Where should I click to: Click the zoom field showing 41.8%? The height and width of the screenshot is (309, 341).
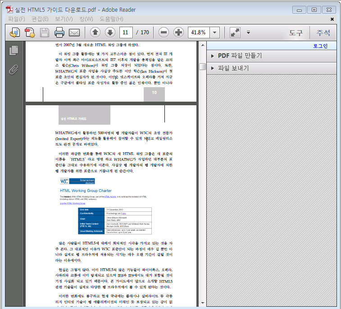[x=199, y=33]
